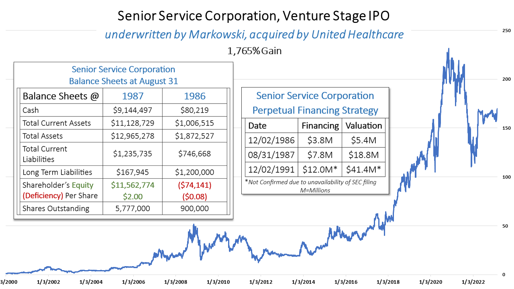Click the 200 y-axis label
Viewport: 514px width, 289px height.
(506, 79)
